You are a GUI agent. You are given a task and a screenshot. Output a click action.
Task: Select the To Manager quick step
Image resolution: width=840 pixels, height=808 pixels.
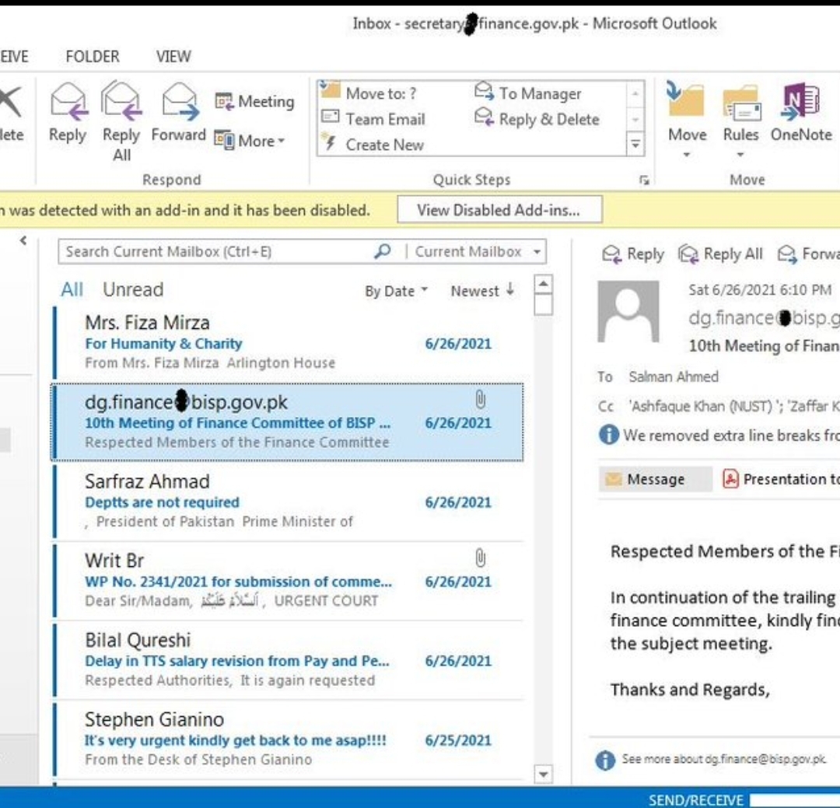point(528,93)
